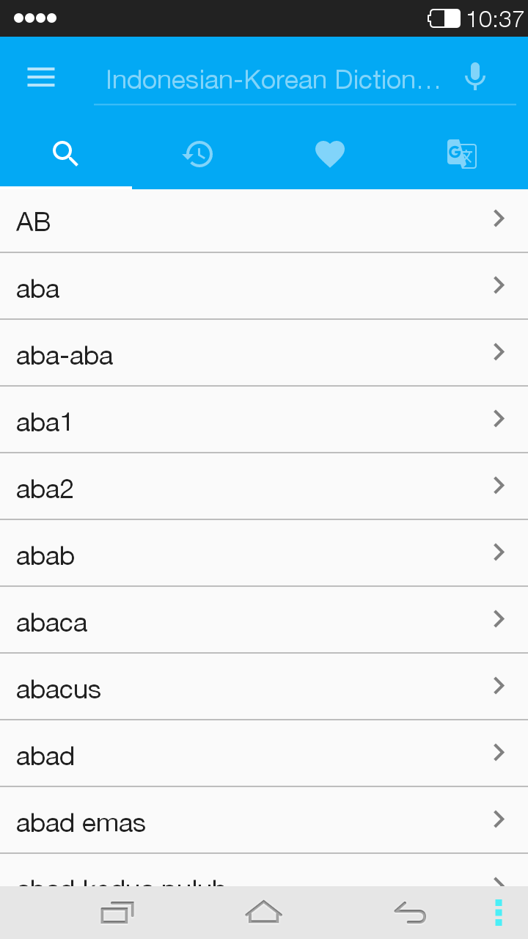Tap the Android back arrow button
Image resolution: width=528 pixels, height=939 pixels.
[x=410, y=913]
